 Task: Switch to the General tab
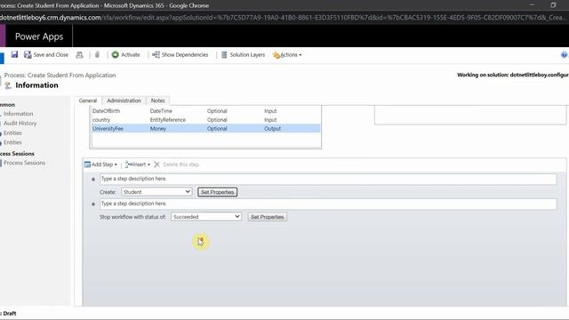(88, 100)
